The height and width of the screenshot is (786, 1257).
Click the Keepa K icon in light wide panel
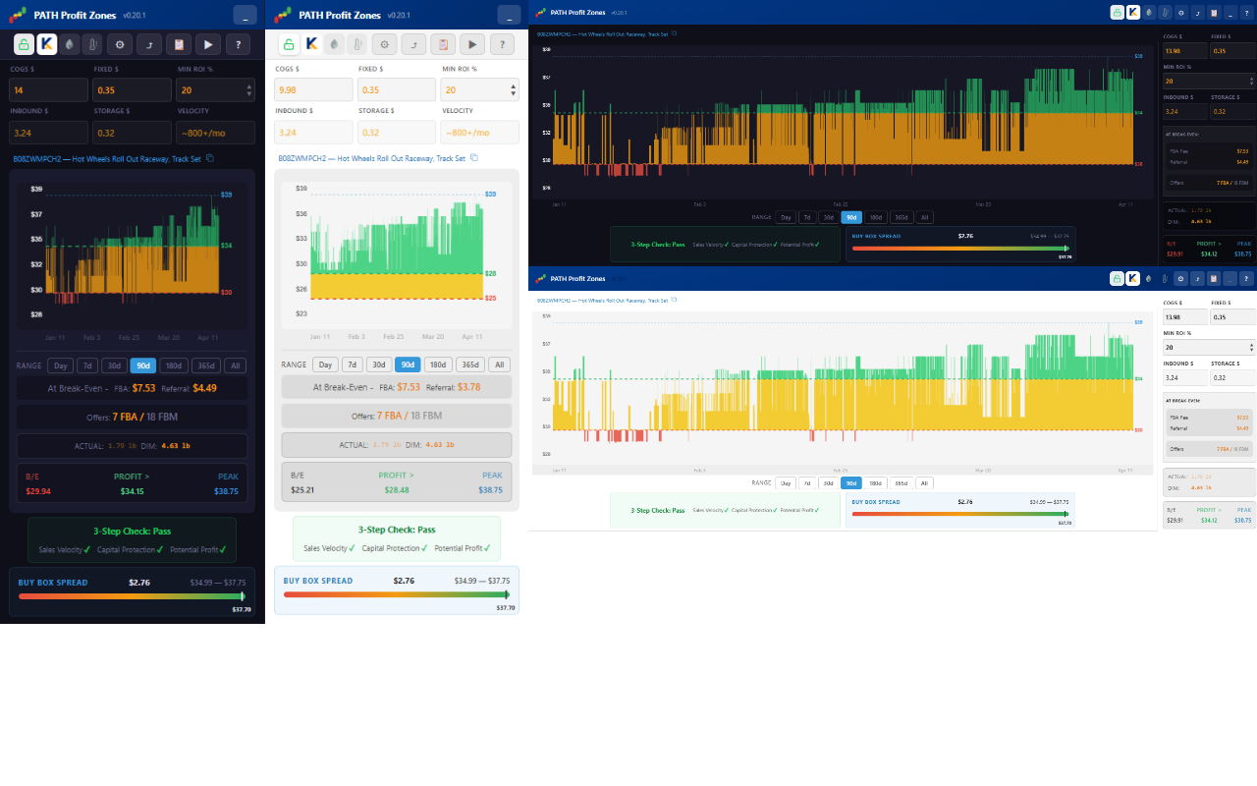[1133, 278]
